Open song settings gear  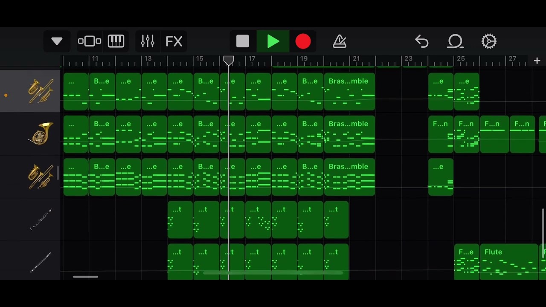point(489,41)
